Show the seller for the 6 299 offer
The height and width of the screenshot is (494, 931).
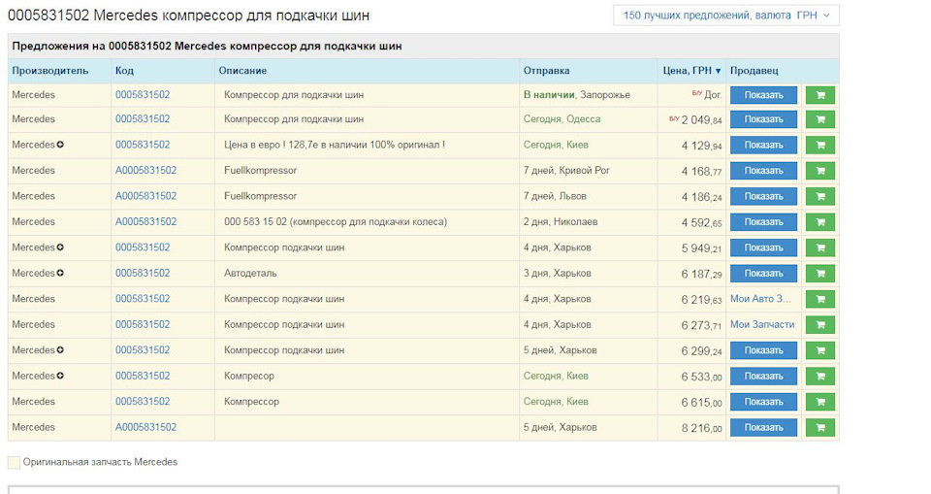pos(763,350)
